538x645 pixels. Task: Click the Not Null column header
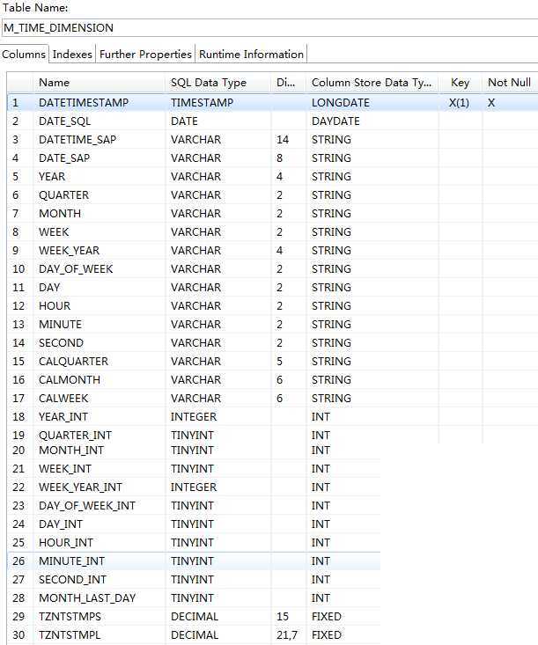coord(509,83)
